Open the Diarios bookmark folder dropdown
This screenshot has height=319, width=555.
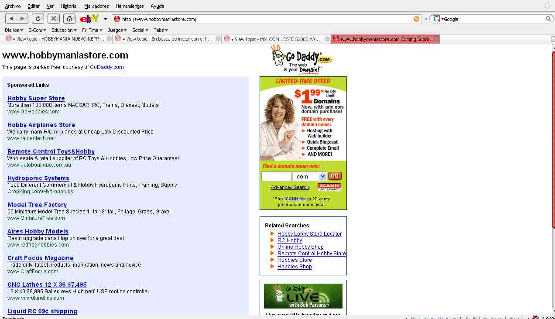[14, 30]
